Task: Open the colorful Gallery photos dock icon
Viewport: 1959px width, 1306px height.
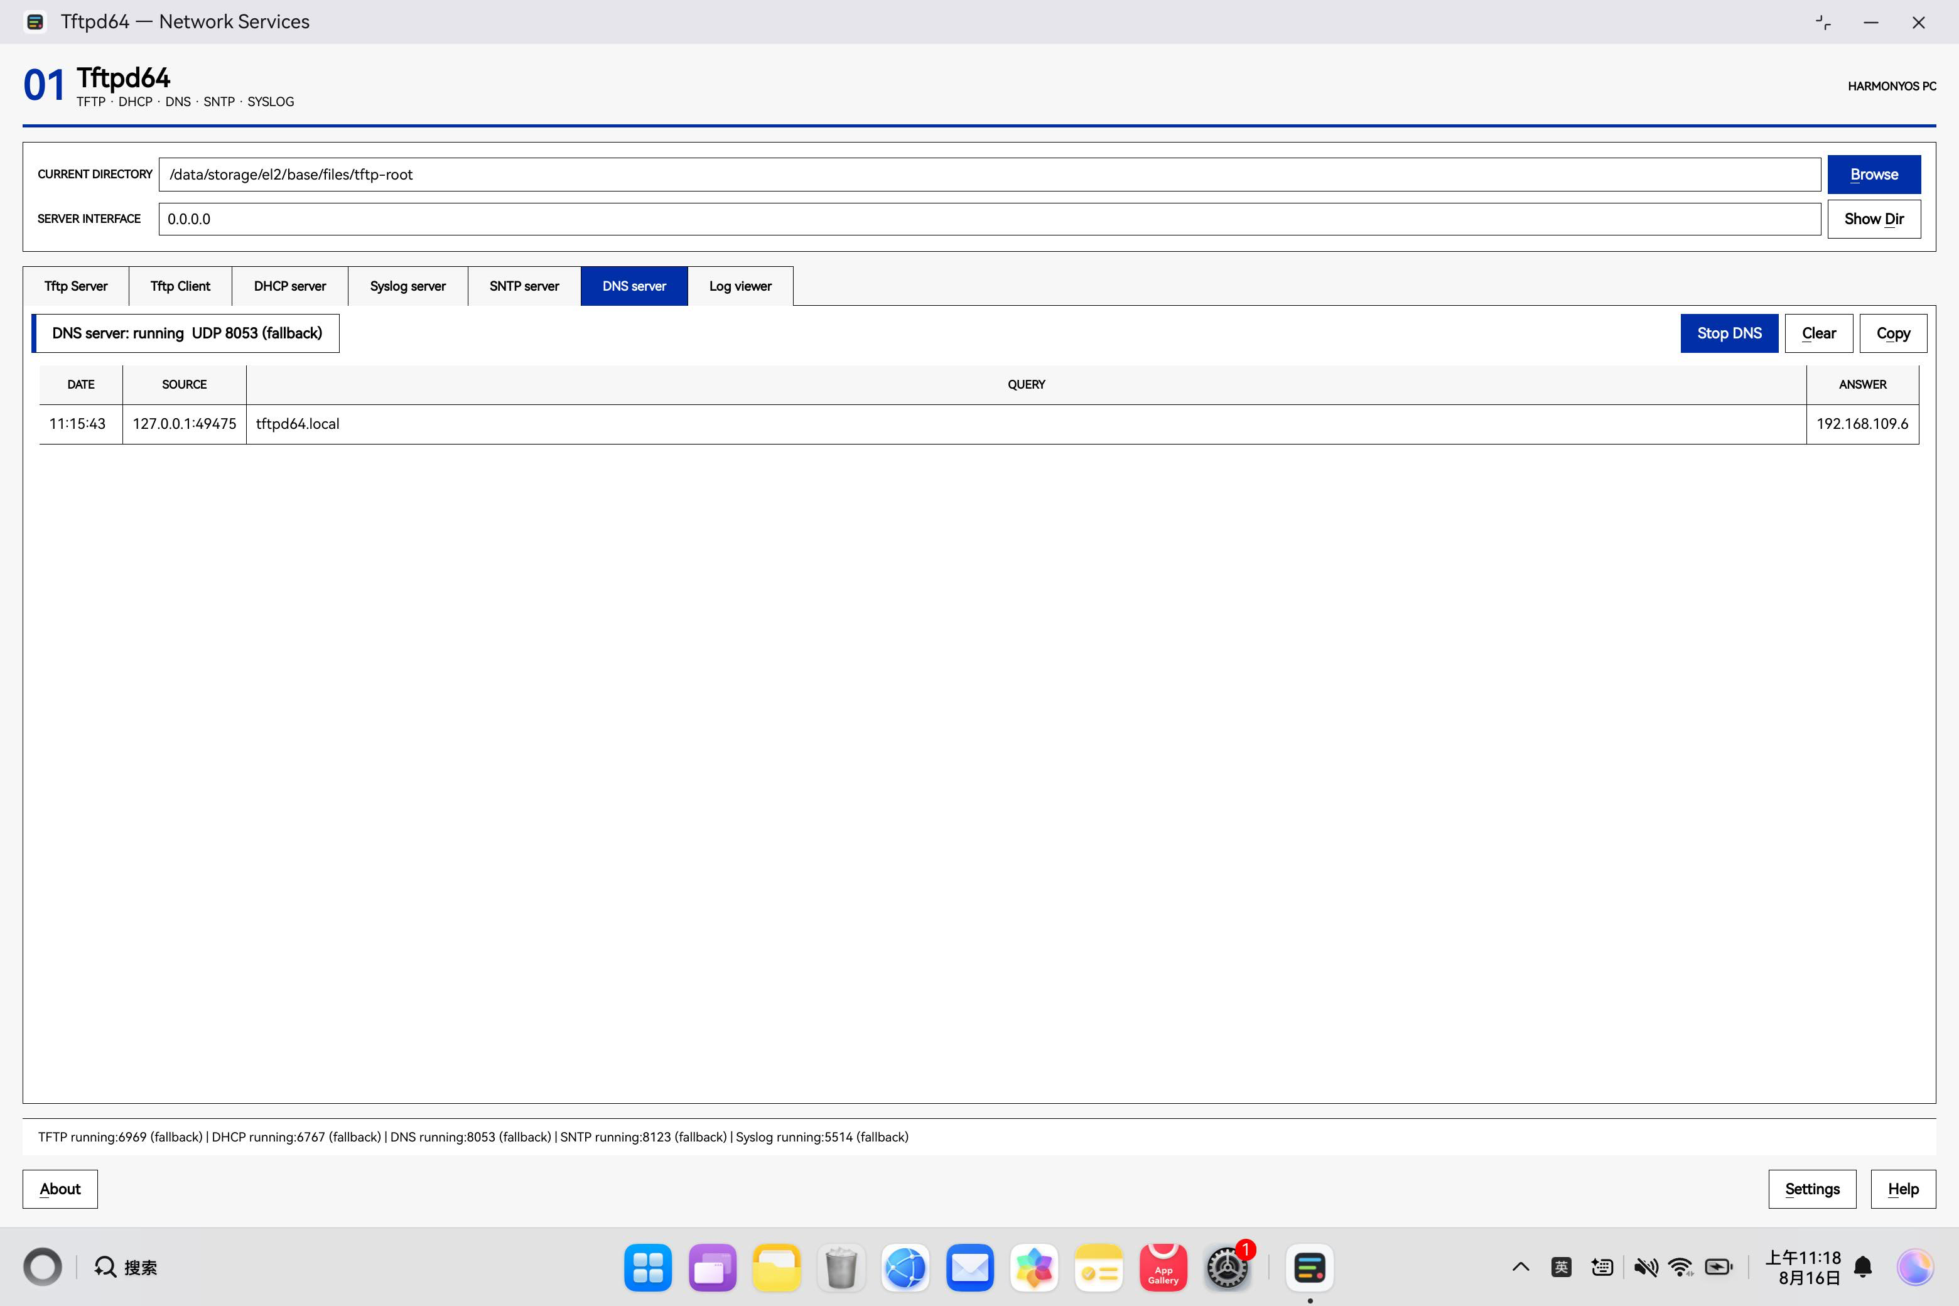Action: 1035,1268
